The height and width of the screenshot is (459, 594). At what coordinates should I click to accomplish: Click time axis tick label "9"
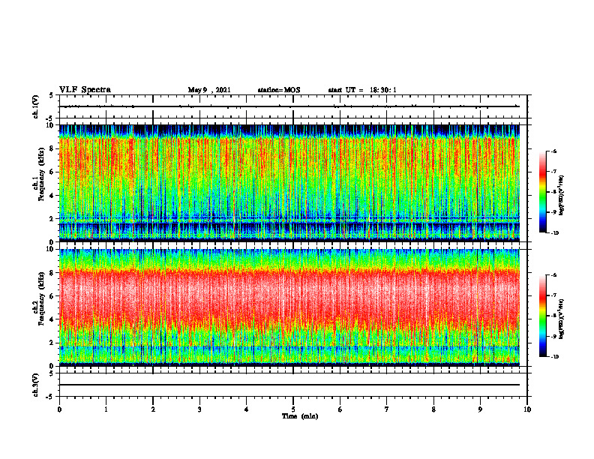coord(480,409)
